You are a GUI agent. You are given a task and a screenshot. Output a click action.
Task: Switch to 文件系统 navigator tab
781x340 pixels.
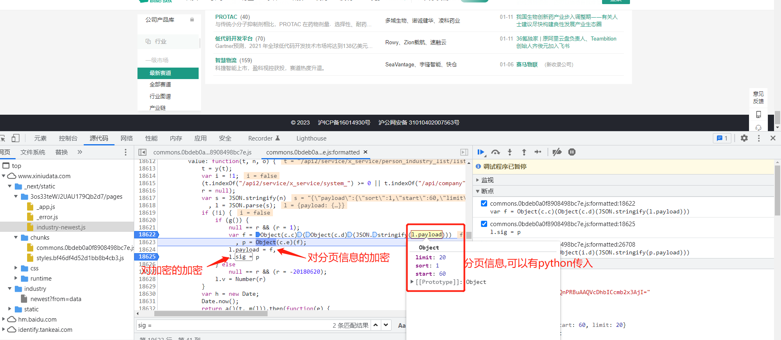point(33,152)
